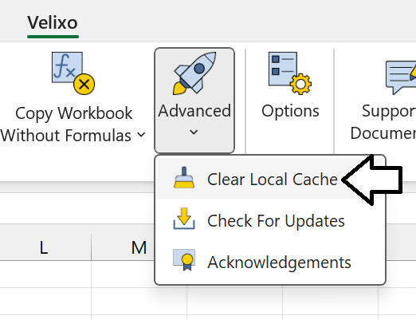Click the Options button label

[290, 111]
